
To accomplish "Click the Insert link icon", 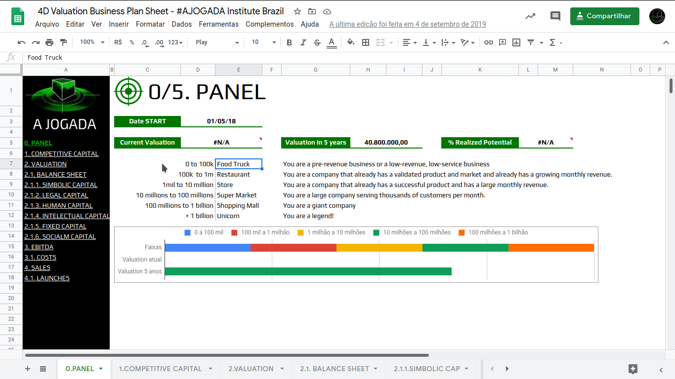I will (489, 42).
